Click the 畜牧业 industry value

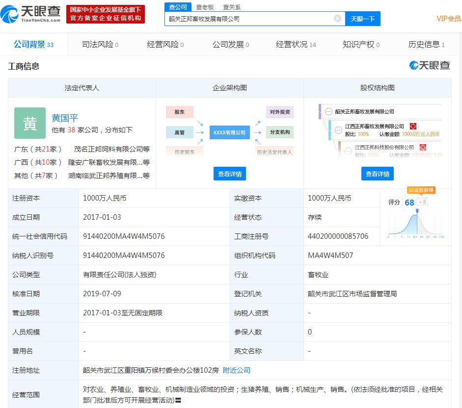[x=318, y=274]
